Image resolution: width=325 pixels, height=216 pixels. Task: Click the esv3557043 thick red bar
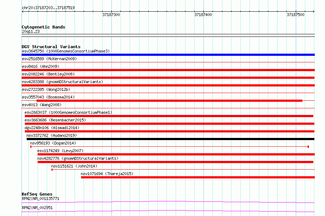click(x=169, y=101)
